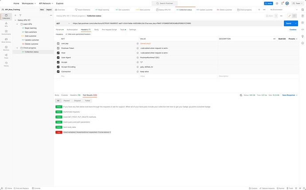Click the Import button
The height and width of the screenshot is (190, 306).
tap(49, 10)
